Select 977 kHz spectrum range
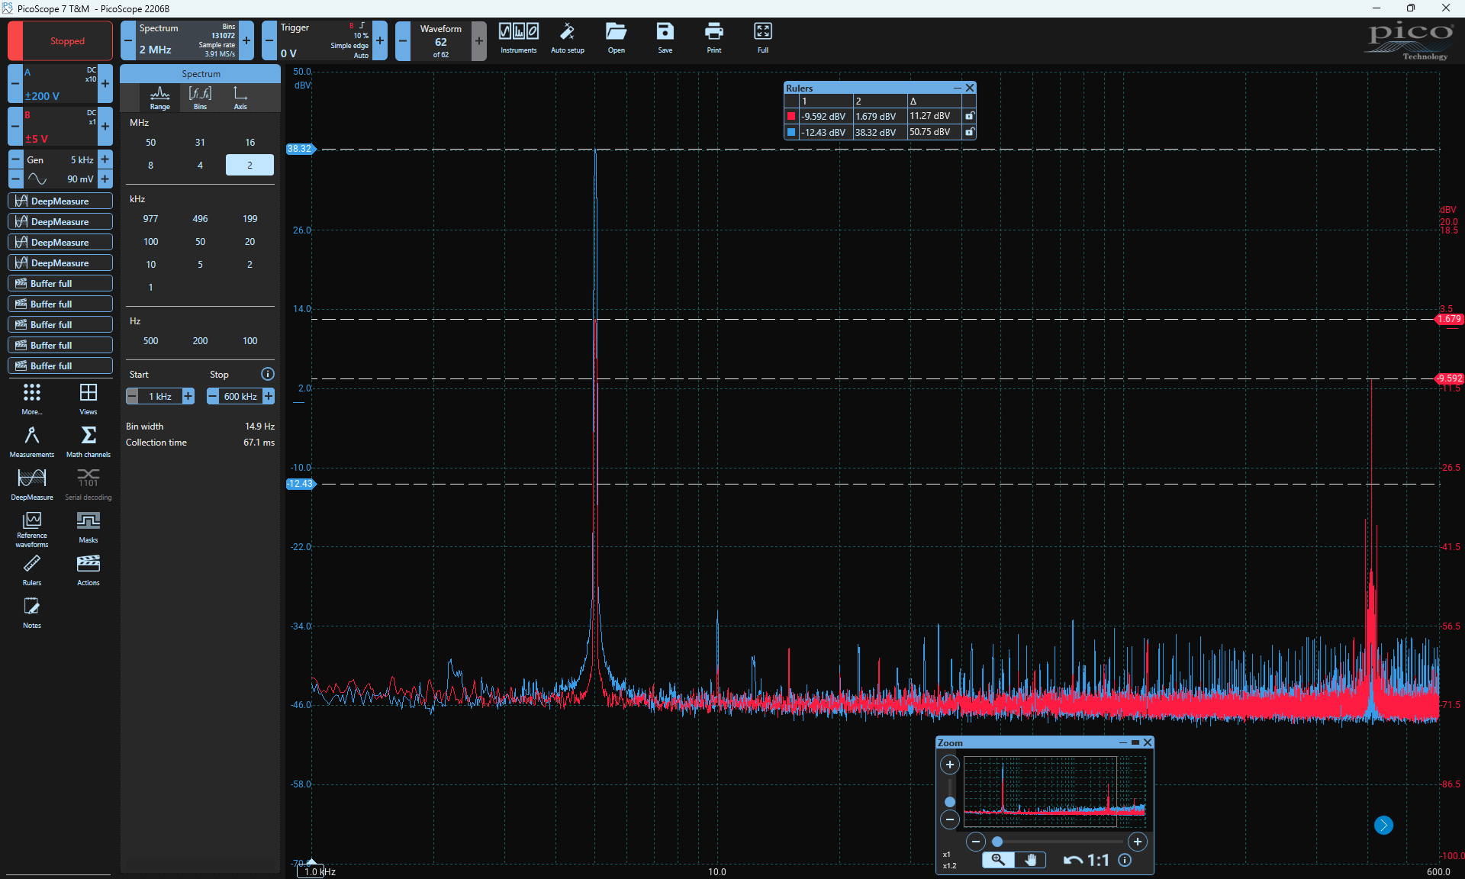1465x879 pixels. point(150,218)
